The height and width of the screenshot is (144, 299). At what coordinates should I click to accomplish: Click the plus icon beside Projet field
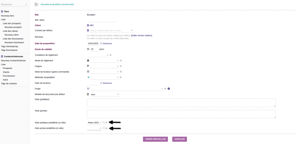coord(169,89)
